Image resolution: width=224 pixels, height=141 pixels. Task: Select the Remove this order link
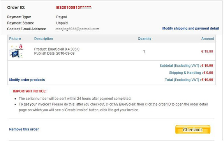pos(24,129)
